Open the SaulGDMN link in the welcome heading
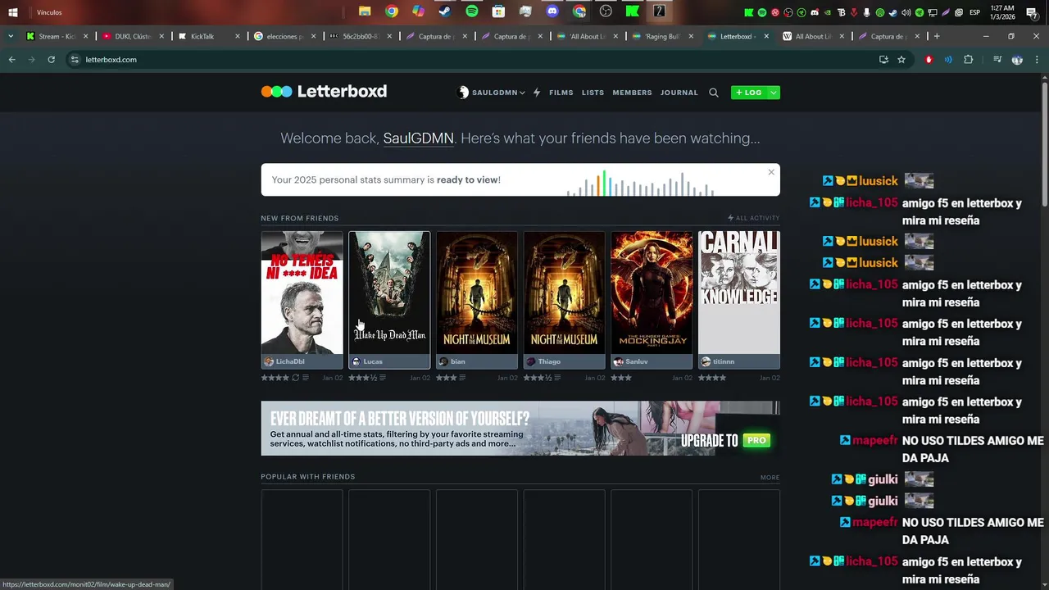The height and width of the screenshot is (590, 1049). click(x=418, y=138)
